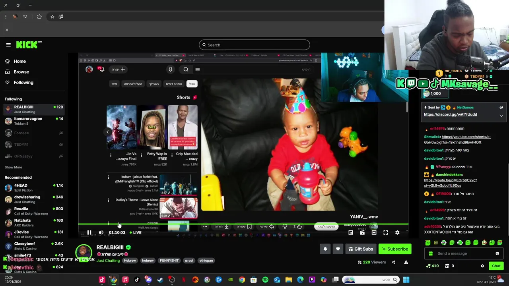The height and width of the screenshot is (286, 509).
Task: Open Twitch app from the taskbar
Action: click(x=312, y=280)
